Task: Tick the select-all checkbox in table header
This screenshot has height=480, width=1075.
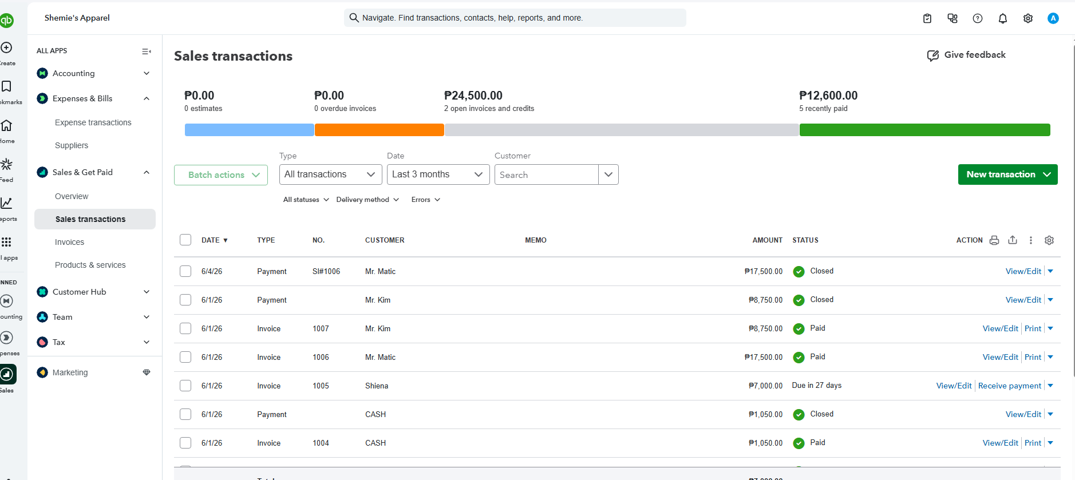Action: point(185,240)
